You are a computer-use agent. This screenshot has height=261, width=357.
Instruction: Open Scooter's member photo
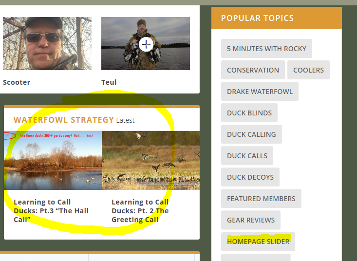coord(47,43)
